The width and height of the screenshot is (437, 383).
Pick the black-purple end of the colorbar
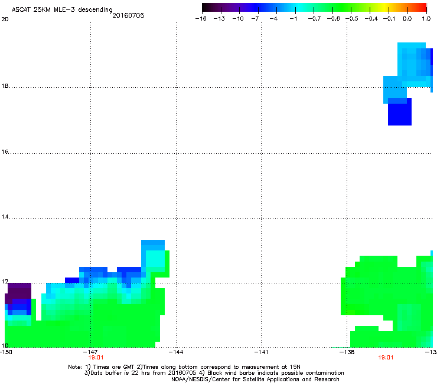point(206,8)
